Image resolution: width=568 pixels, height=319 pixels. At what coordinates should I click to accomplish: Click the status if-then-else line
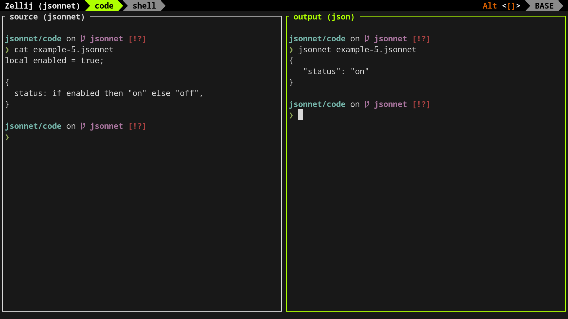click(x=109, y=93)
